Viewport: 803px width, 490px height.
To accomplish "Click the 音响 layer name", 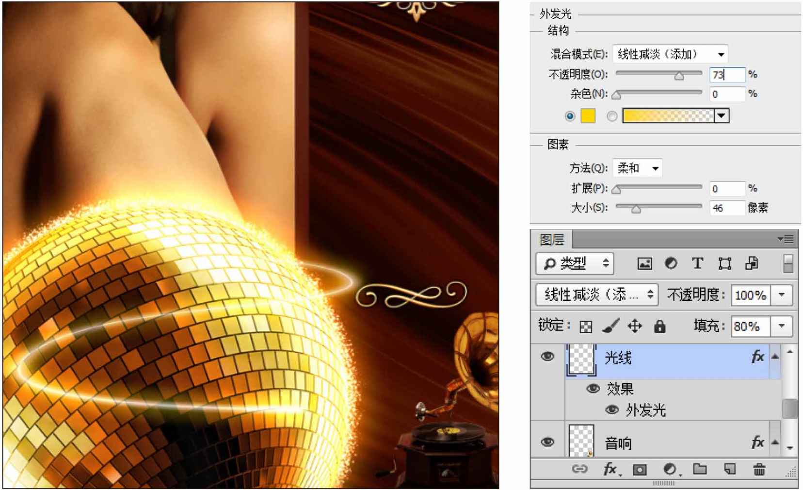I will [x=618, y=443].
